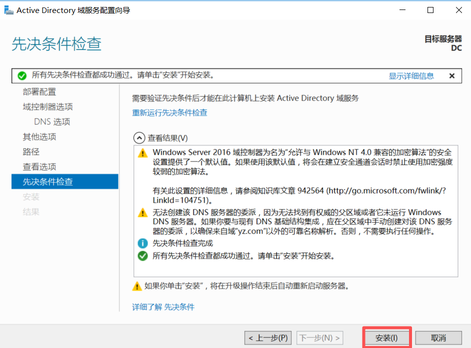Select the 其他选项 step
Image resolution: width=471 pixels, height=348 pixels.
[39, 137]
